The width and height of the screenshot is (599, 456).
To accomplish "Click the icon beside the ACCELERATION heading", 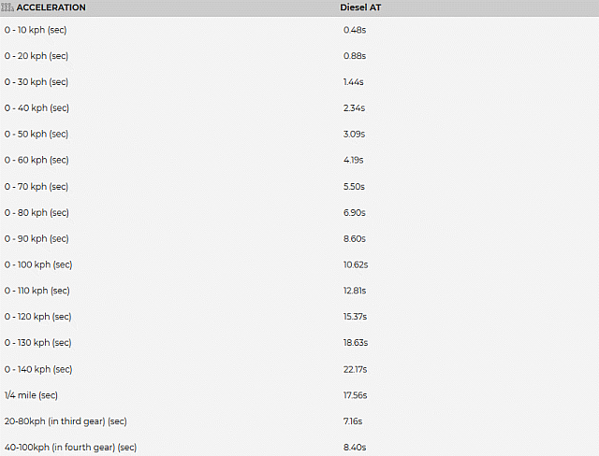I will tap(8, 7).
